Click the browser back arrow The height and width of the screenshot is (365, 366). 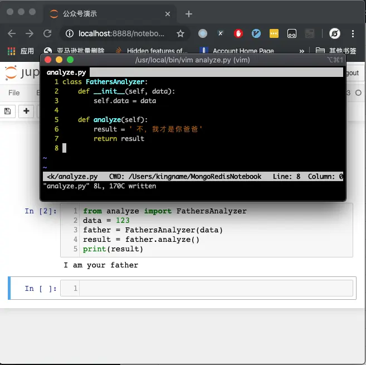click(12, 33)
